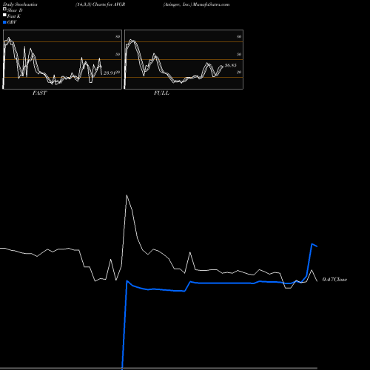Click the Fast K legend swatch
Viewport: 370px width, 370px height.
4,15
